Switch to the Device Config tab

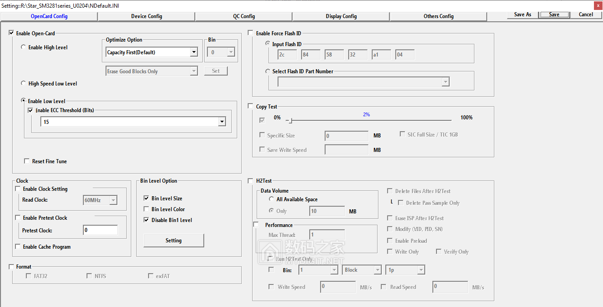tap(146, 16)
